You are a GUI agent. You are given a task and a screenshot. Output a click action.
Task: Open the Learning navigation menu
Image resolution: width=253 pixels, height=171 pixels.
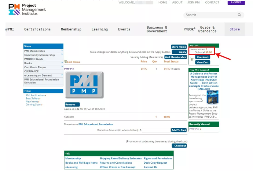point(100,29)
